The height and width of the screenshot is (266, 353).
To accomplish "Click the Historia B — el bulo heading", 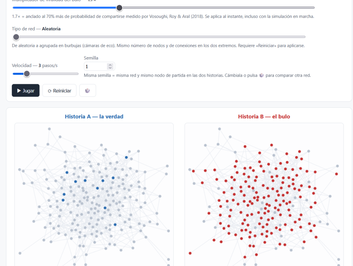I will tap(264, 117).
